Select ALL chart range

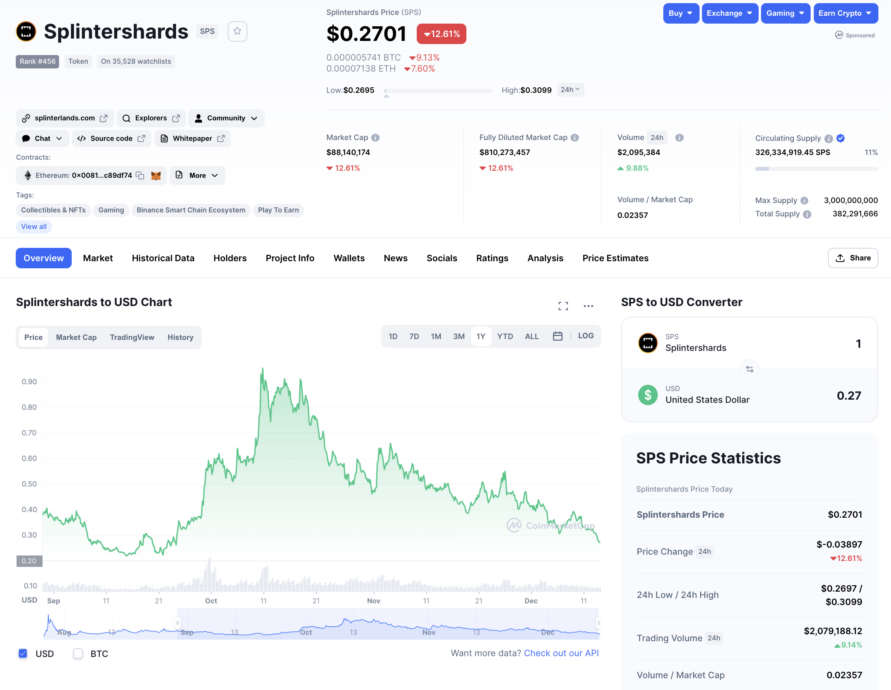pos(532,336)
